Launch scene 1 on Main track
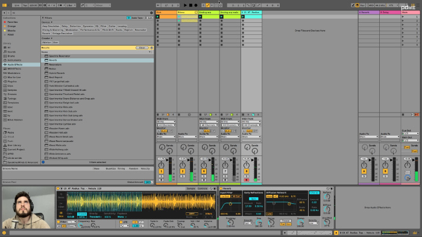The height and width of the screenshot is (237, 422). coord(403,17)
